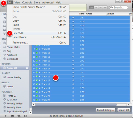Uncheck the Track 15 checkbox
Image resolution: width=133 pixels, height=118 pixels.
(39, 72)
